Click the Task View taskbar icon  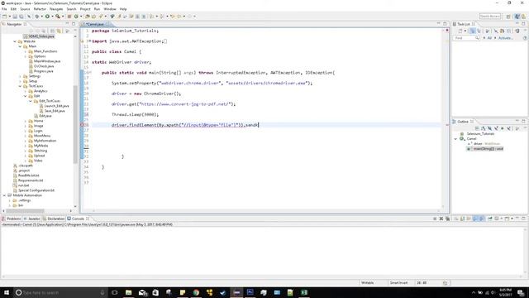coord(115,292)
